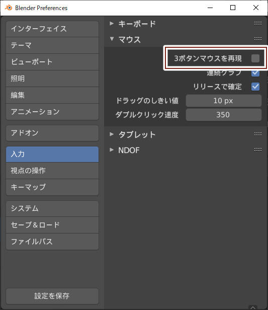
Task: Open the 視点の操作 tab
Action: point(52,171)
